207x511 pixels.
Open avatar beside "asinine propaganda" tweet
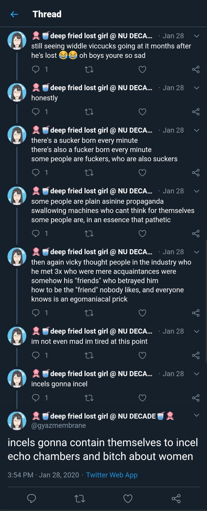[x=17, y=196]
